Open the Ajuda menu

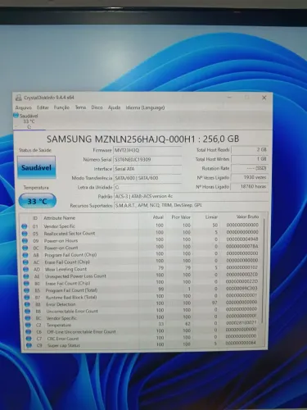[x=114, y=107]
